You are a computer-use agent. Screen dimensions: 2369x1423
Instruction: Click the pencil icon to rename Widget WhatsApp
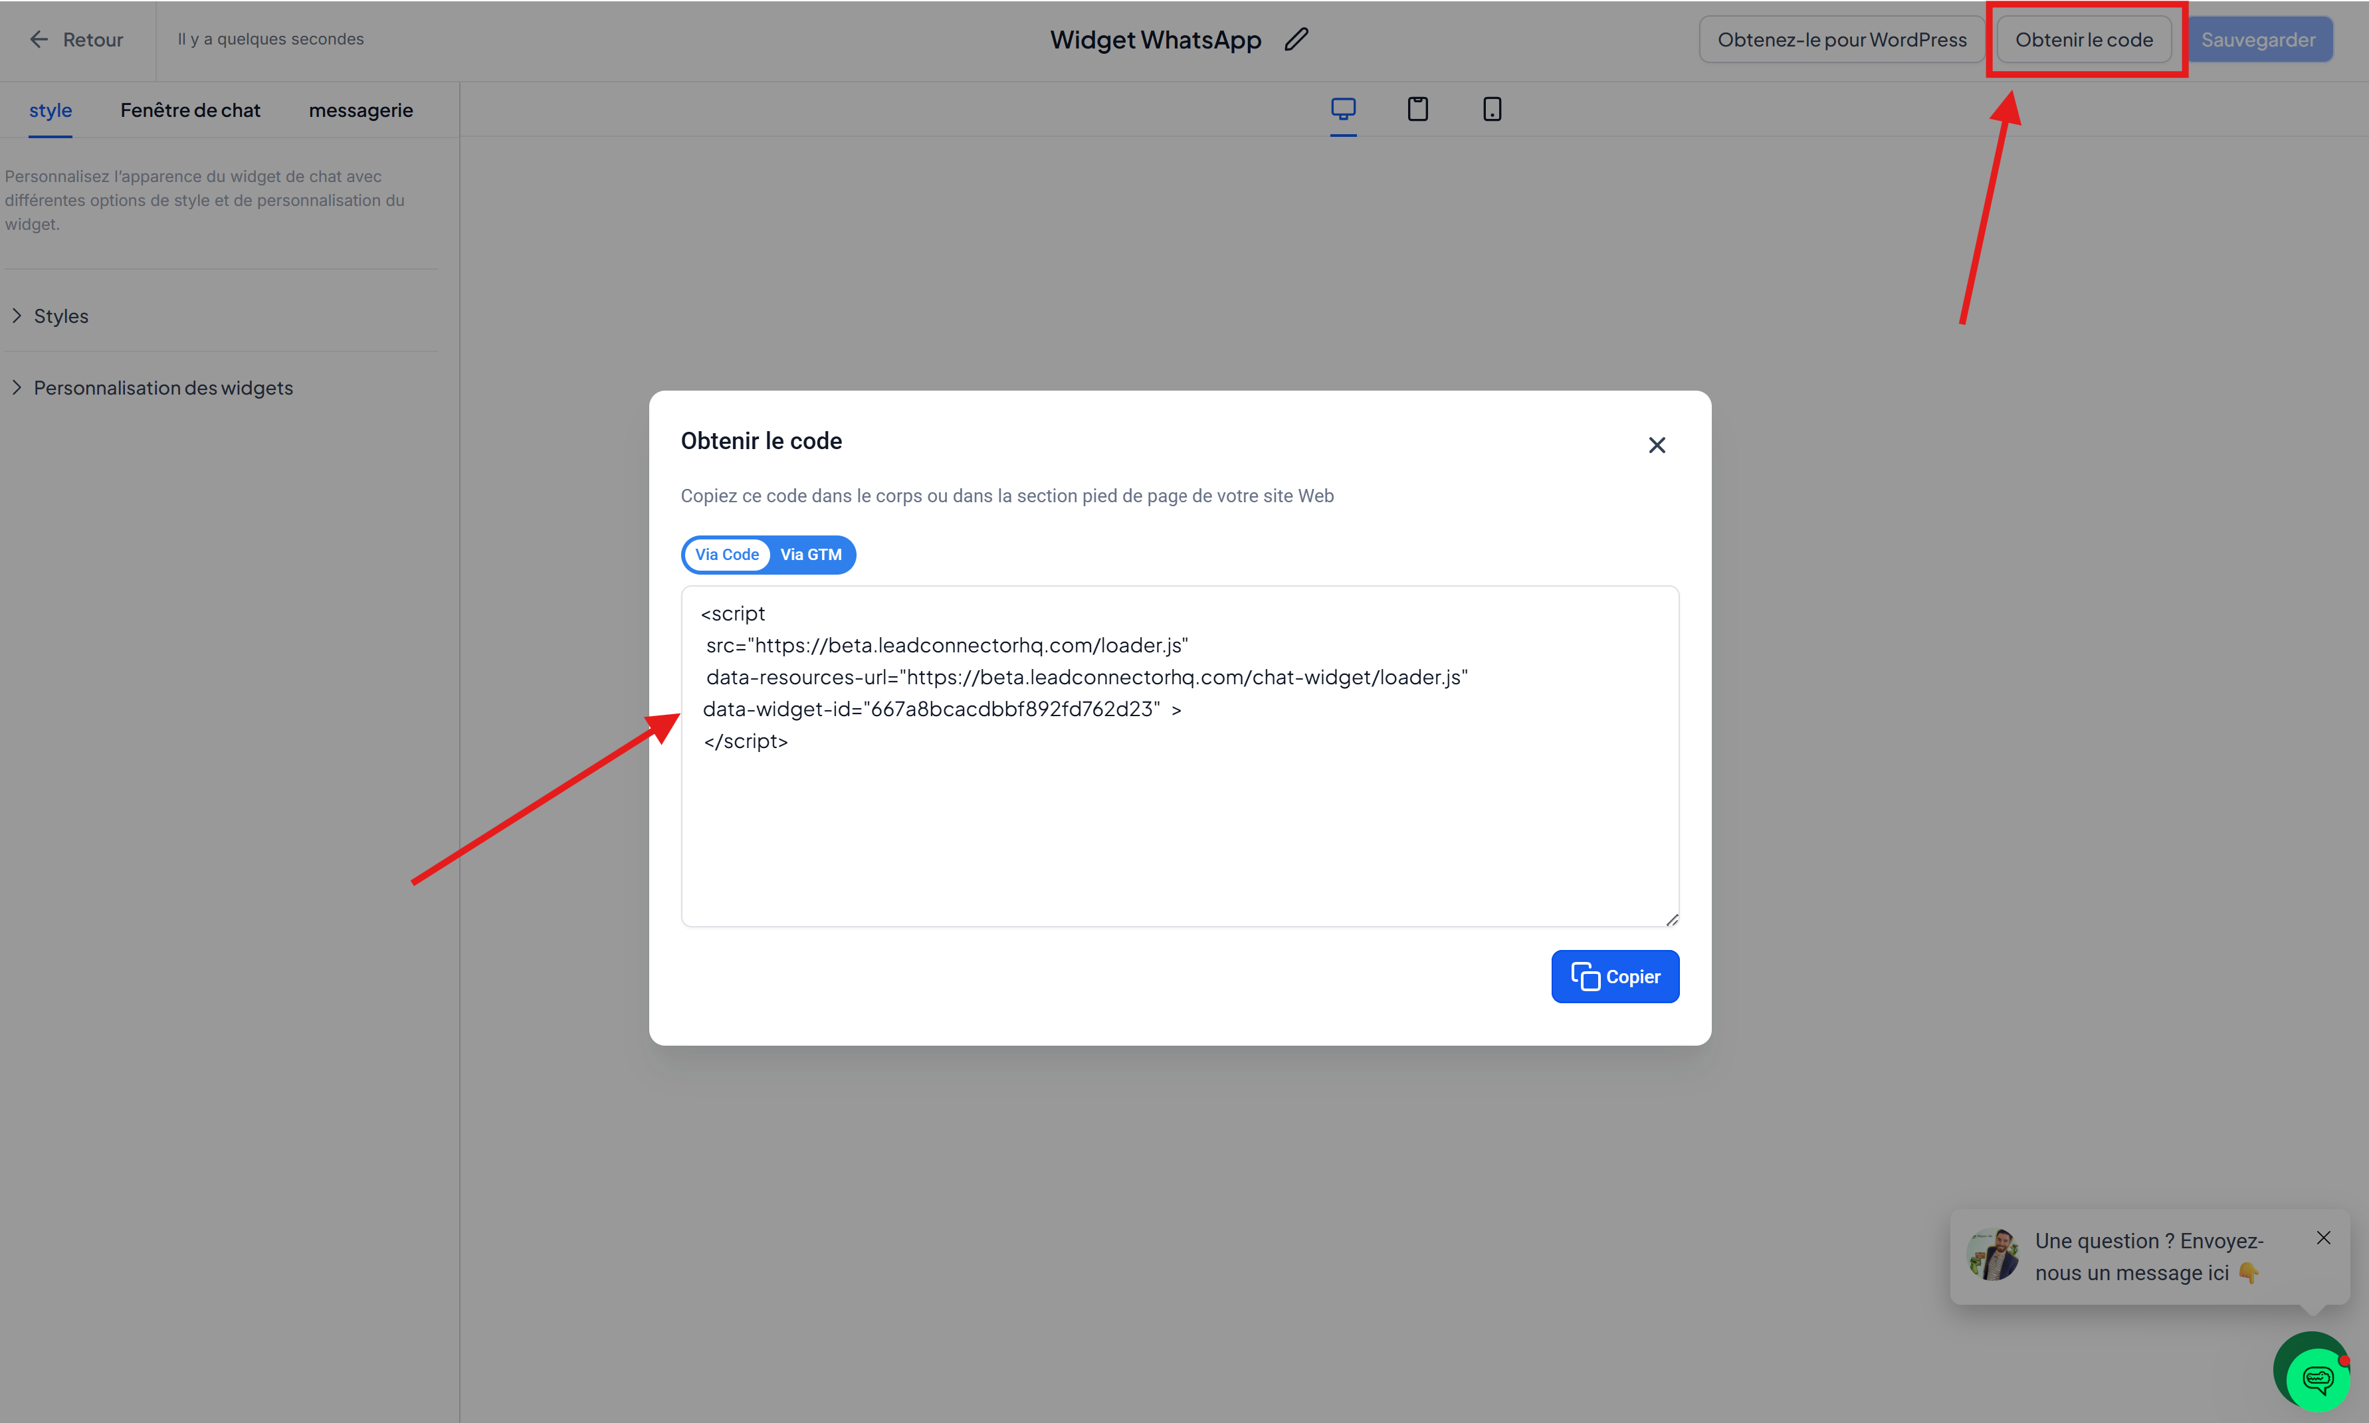pyautogui.click(x=1296, y=39)
